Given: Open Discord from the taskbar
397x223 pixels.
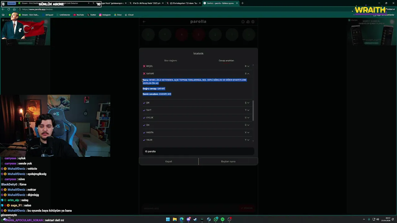Looking at the screenshot, I should (x=188, y=219).
